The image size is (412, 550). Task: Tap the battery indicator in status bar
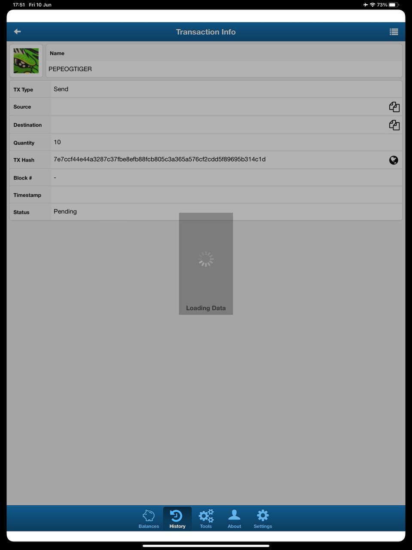pos(394,5)
